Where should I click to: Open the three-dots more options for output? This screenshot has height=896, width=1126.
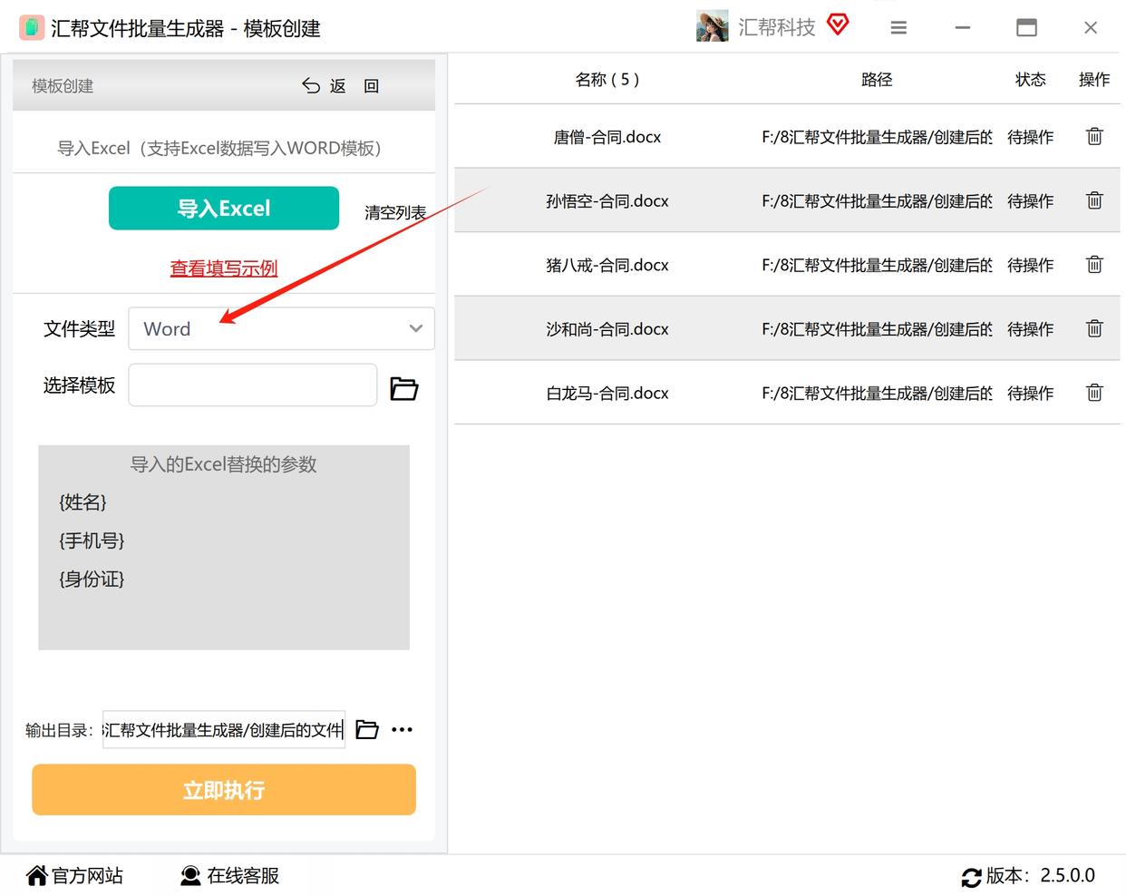[402, 729]
